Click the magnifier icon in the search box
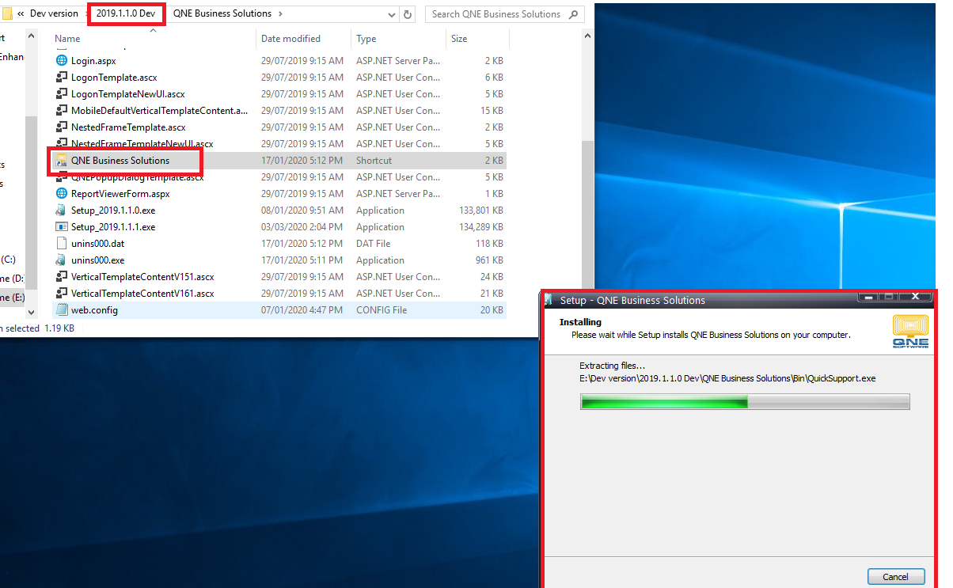Screen dimensions: 953x588 pyautogui.click(x=573, y=14)
